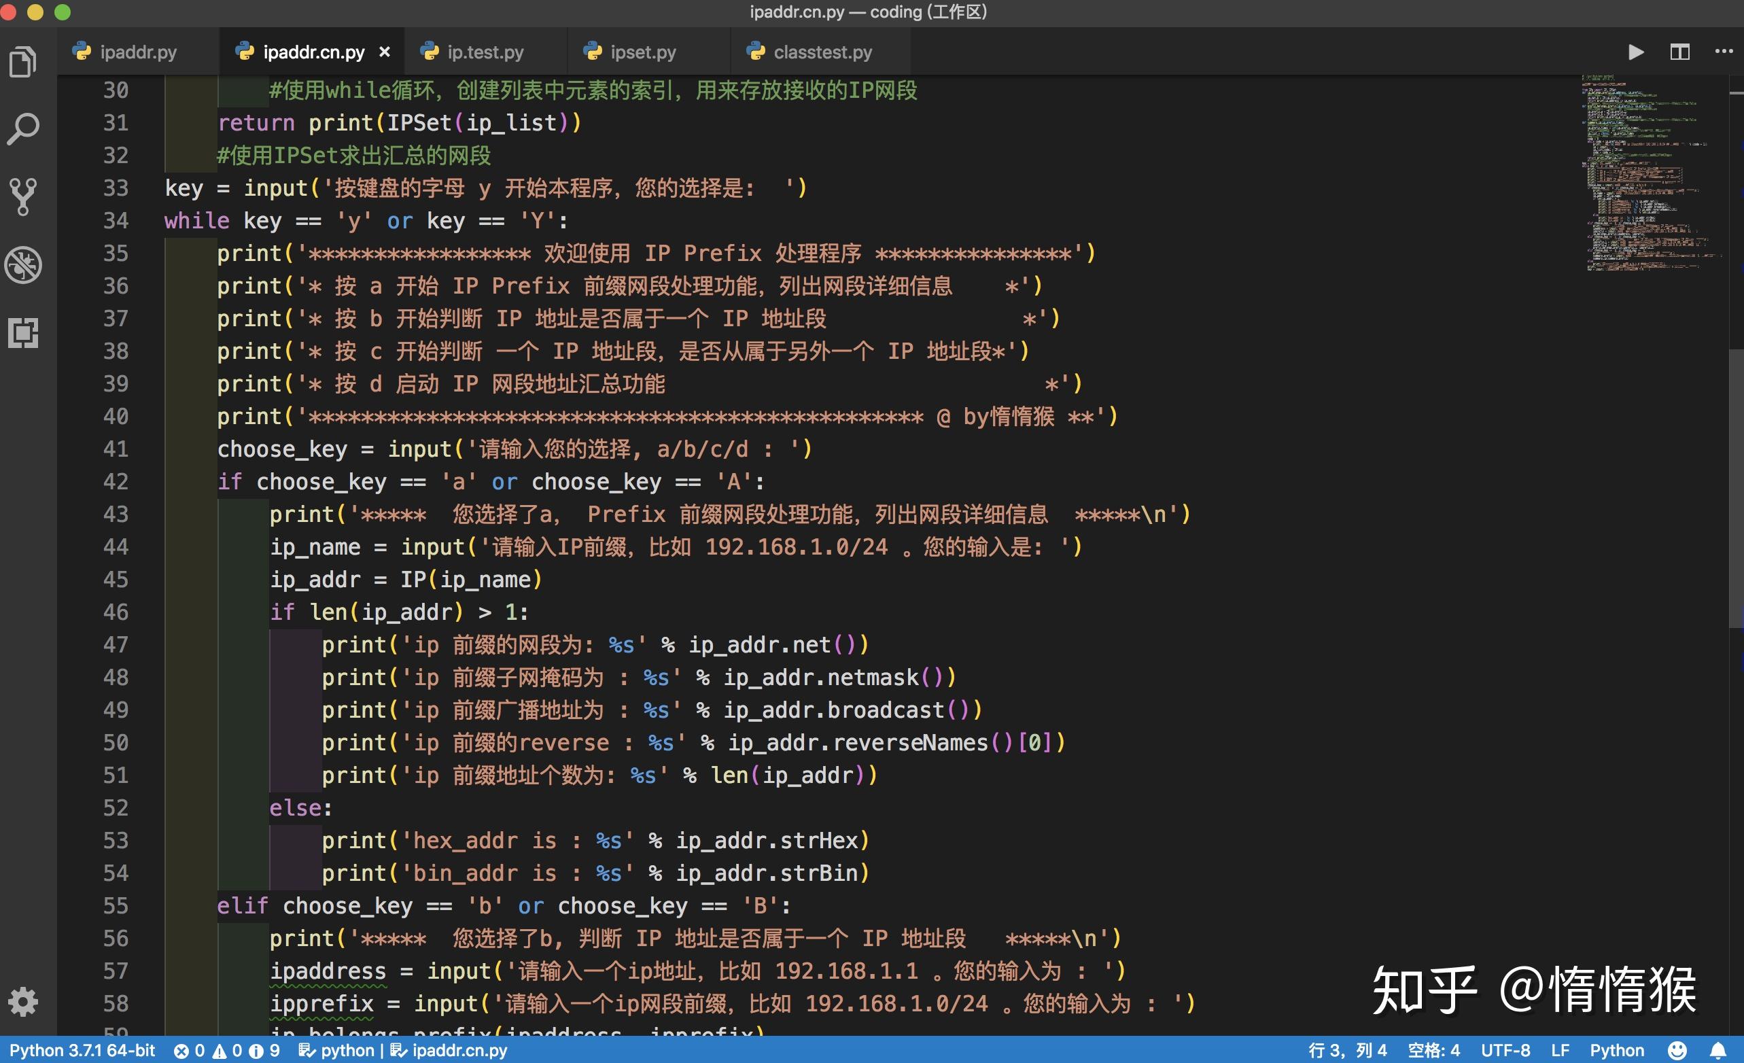
Task: Open the Source Control view
Action: coord(23,196)
